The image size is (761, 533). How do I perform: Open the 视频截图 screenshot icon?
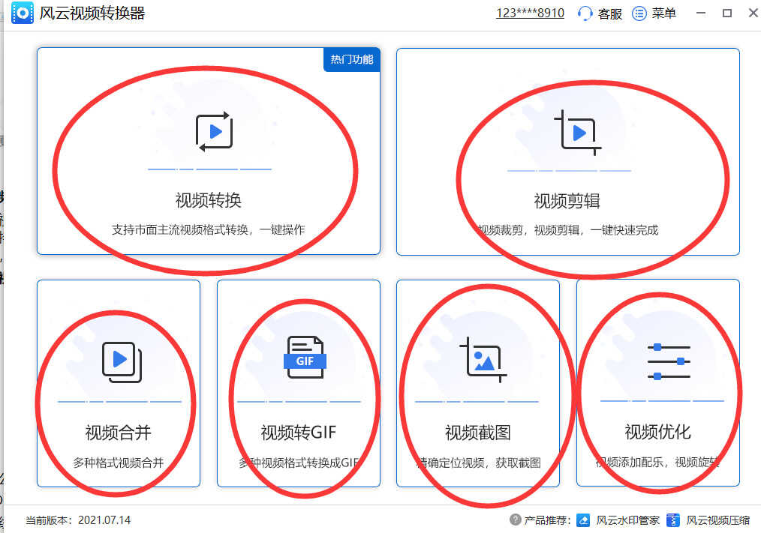click(x=483, y=359)
